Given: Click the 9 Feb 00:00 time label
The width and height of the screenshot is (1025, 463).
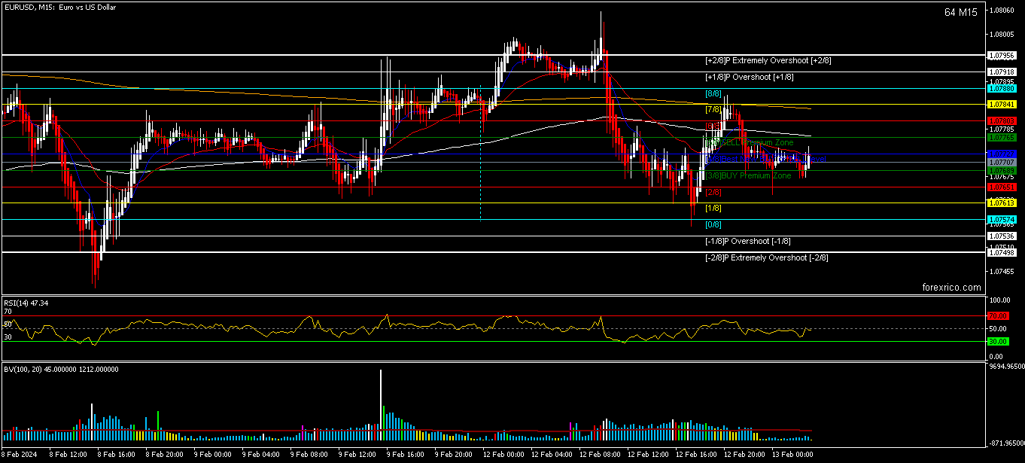Looking at the screenshot, I should tap(213, 455).
